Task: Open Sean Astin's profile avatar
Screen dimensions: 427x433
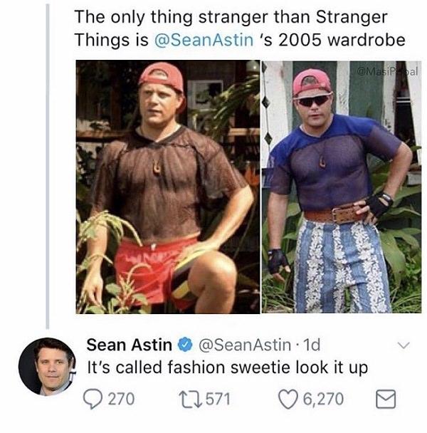Action: tap(46, 366)
